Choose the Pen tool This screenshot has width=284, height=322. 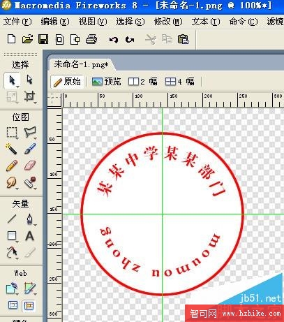pos(29,219)
